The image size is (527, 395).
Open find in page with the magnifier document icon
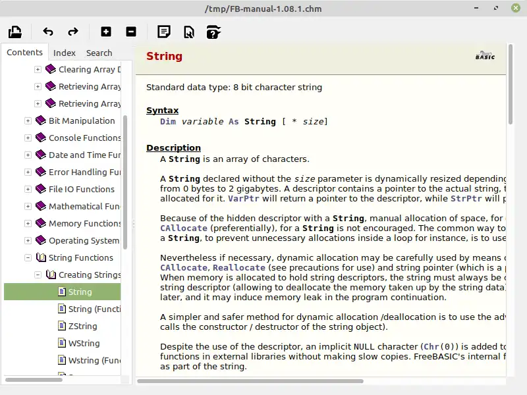(189, 32)
